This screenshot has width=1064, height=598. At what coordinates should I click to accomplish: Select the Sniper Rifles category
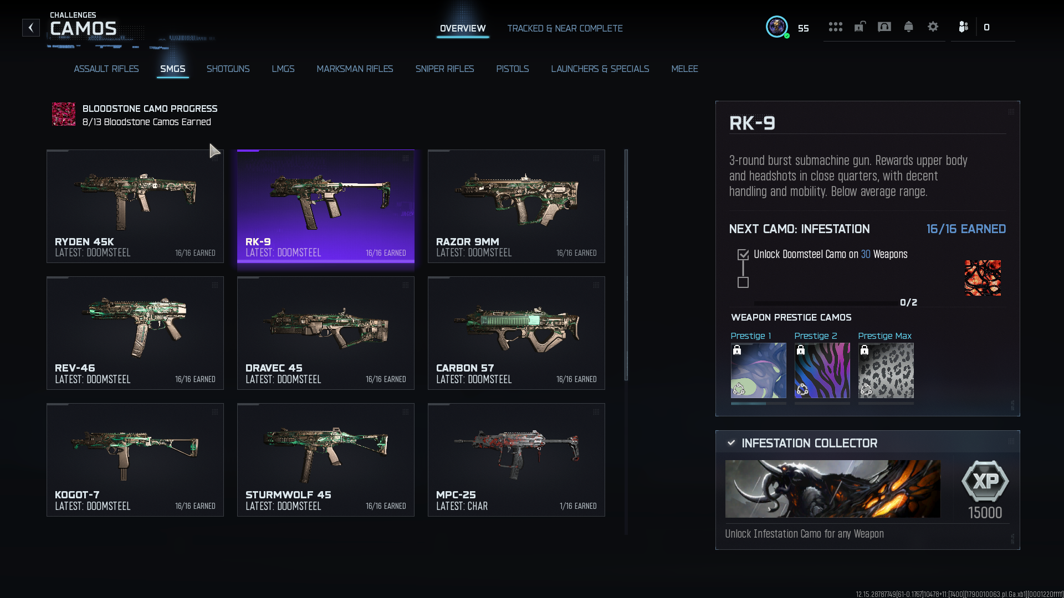coord(444,69)
